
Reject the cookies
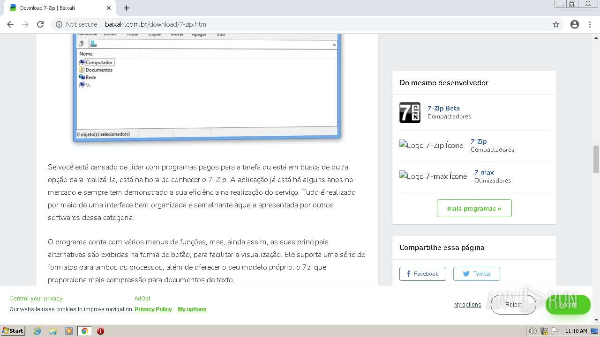[513, 305]
